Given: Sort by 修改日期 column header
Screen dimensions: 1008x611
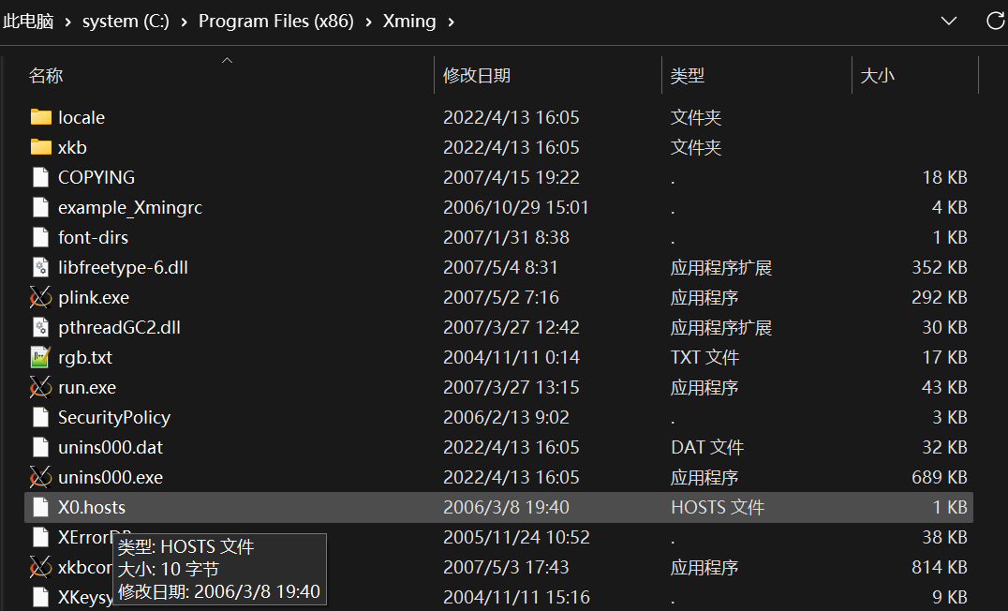Looking at the screenshot, I should 476,76.
